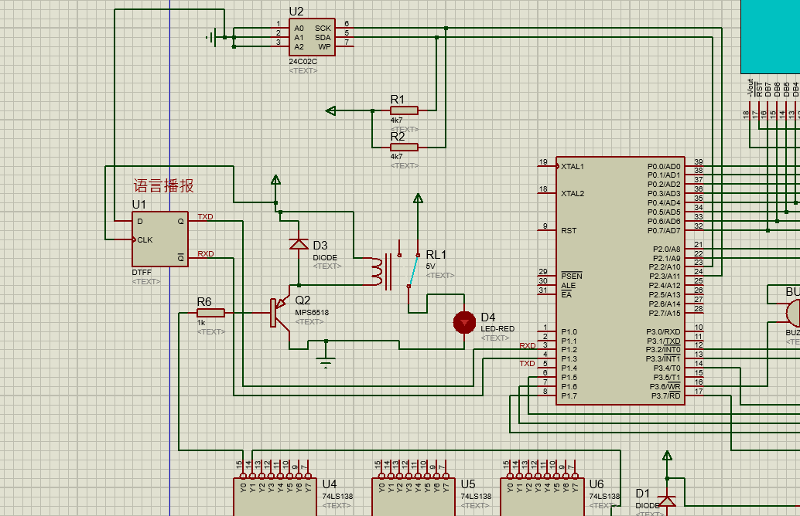The image size is (800, 516).
Task: Click the ALE pin label on microcontroller
Action: pos(569,286)
